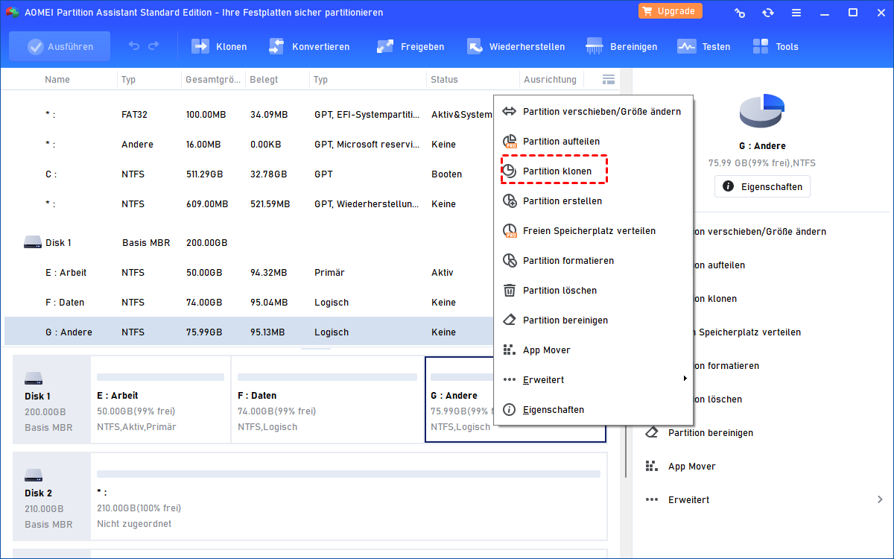The width and height of the screenshot is (894, 559).
Task: Click the App Mover grid icon in context menu
Action: tap(510, 350)
